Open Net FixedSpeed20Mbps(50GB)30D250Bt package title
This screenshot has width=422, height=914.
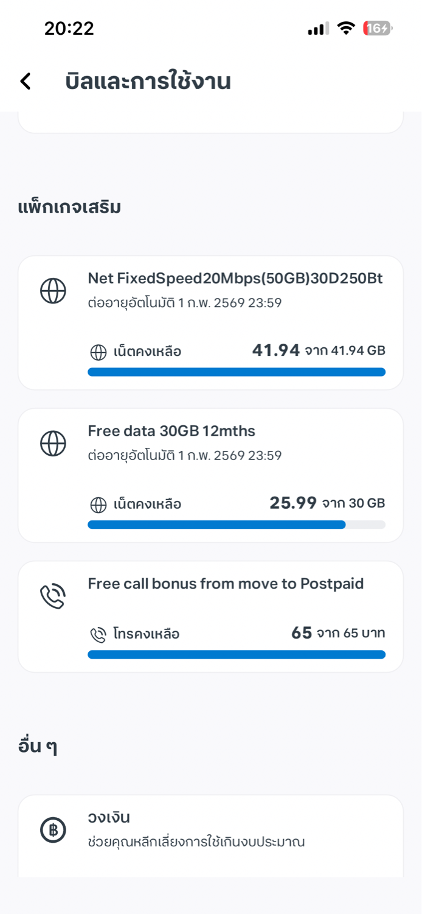[235, 278]
